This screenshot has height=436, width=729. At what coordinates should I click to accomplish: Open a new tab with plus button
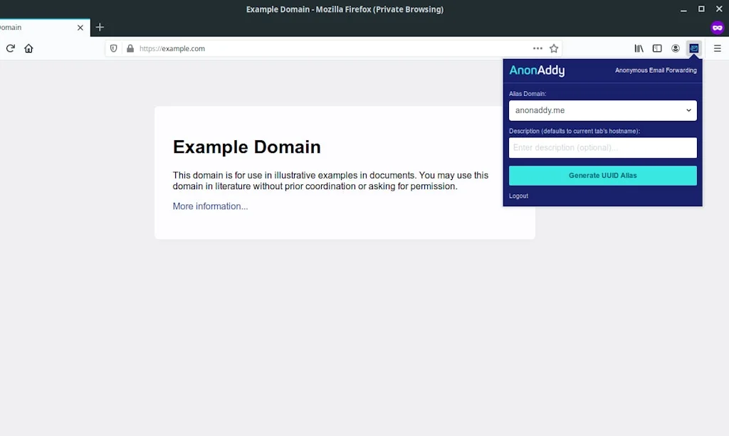(100, 27)
